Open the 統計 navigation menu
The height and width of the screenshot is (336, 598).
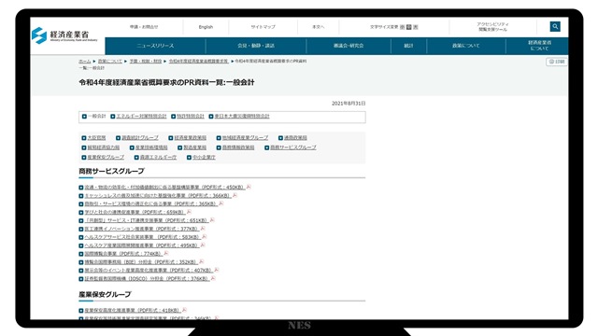tap(409, 46)
